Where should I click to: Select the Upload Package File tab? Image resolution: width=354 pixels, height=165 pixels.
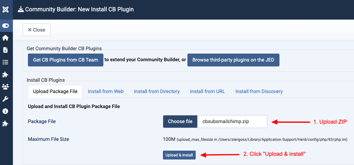pos(55,92)
